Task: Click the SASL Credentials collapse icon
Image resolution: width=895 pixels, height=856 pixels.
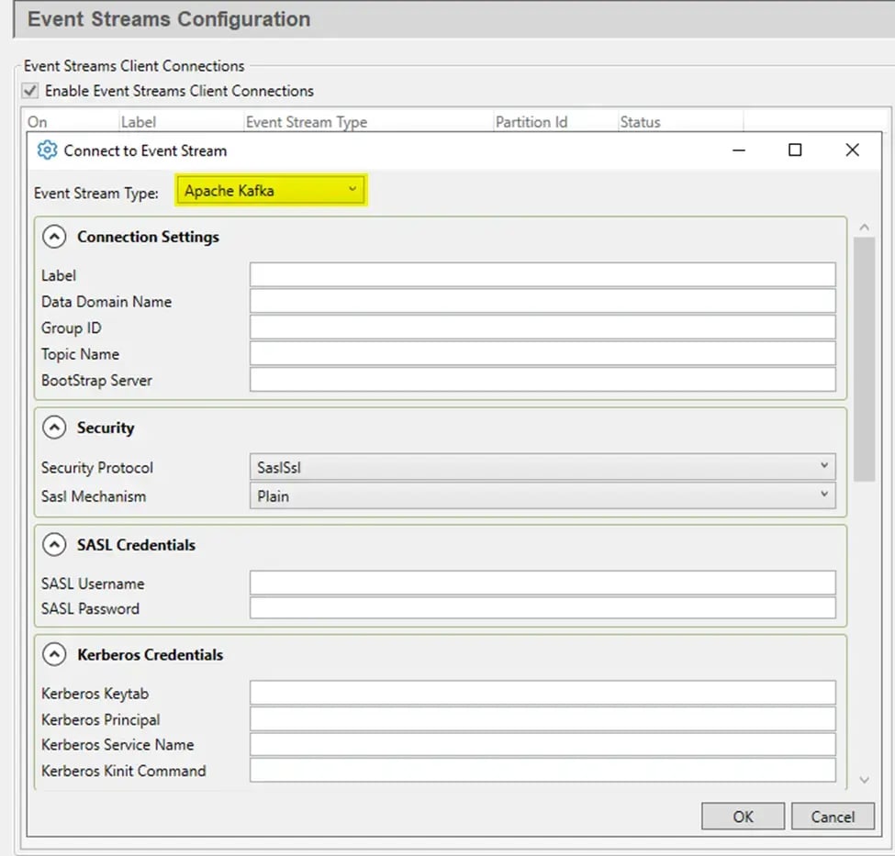Action: point(54,545)
